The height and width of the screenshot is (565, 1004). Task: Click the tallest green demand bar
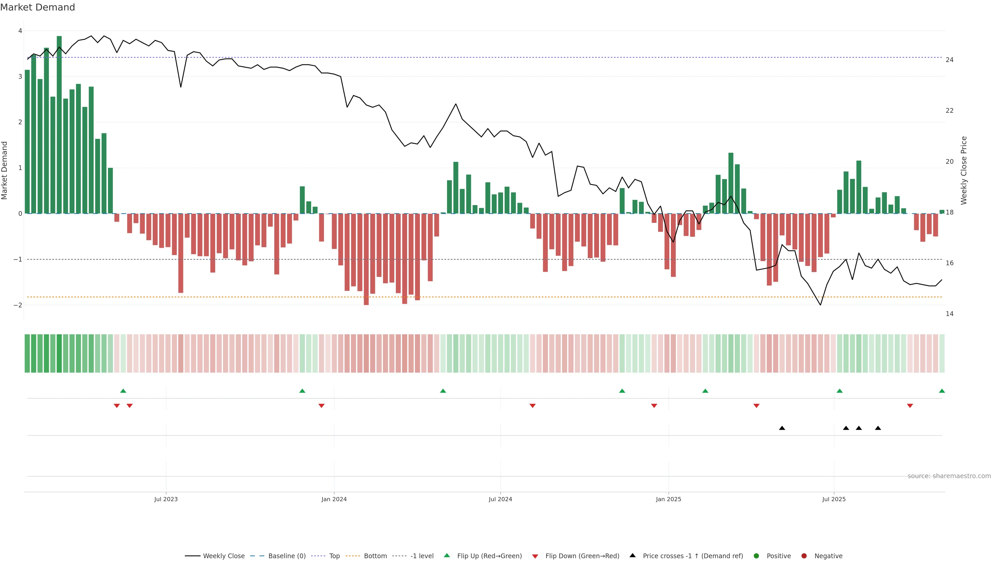(x=59, y=125)
